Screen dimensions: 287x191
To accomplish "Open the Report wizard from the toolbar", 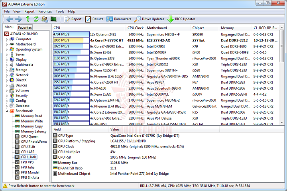I will pyautogui.click(x=73, y=19).
